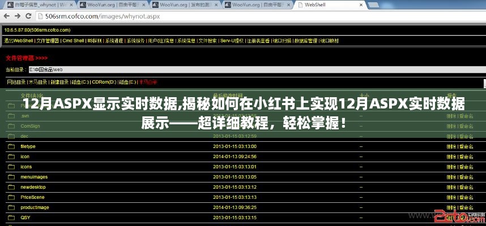Open the folder icon beside icon

click(11, 157)
